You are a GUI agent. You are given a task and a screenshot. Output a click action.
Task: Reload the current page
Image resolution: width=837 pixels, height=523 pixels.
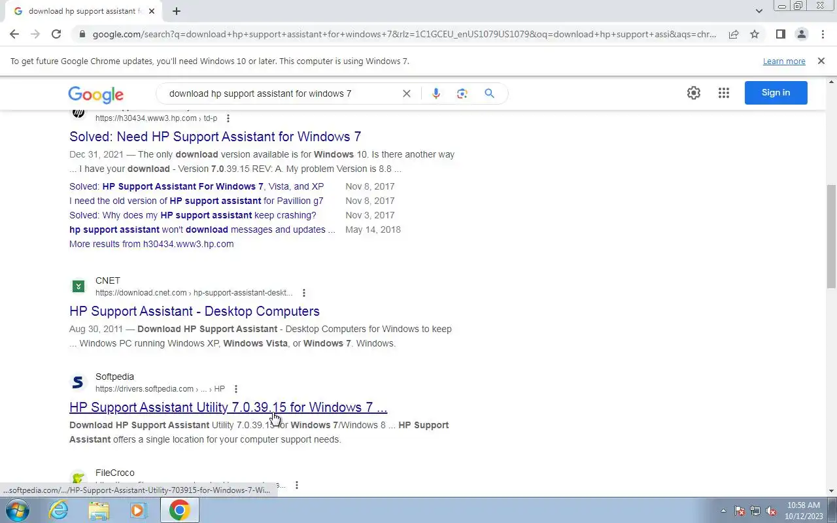pyautogui.click(x=56, y=34)
